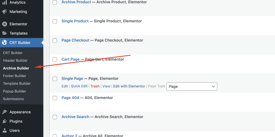Screen dimensions: 275x137
Task: Click the Plugins plug icon
Action: click(x=5, y=121)
